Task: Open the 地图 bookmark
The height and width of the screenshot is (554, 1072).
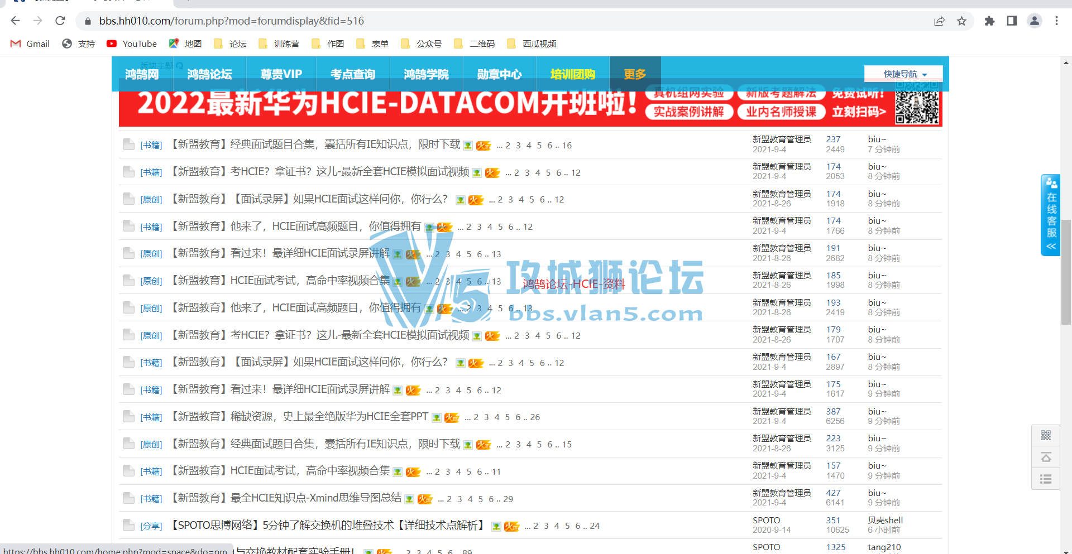Action: 185,44
